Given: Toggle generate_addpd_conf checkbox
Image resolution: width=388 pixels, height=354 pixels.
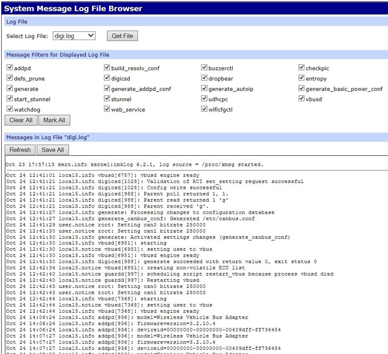Looking at the screenshot, I should click(x=107, y=88).
